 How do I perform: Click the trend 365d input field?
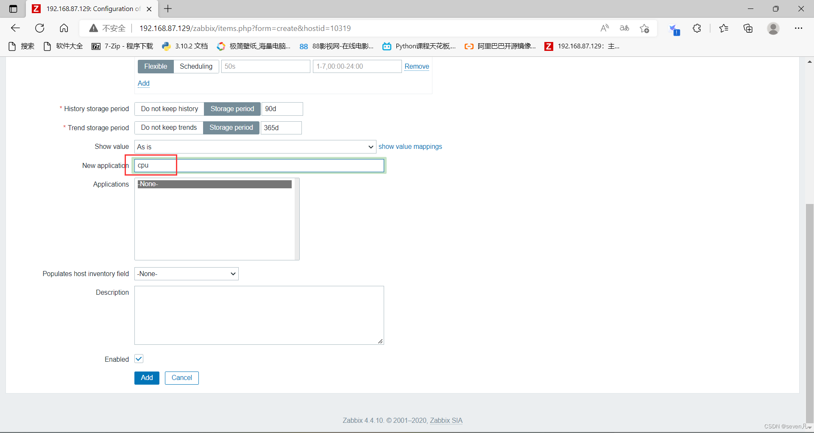click(281, 128)
